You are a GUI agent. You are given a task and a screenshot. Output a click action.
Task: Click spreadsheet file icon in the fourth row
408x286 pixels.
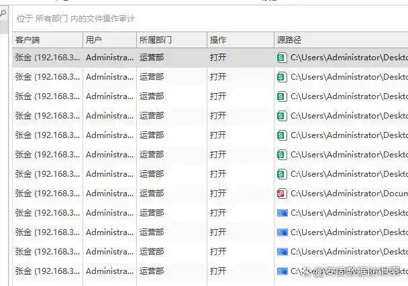click(282, 116)
